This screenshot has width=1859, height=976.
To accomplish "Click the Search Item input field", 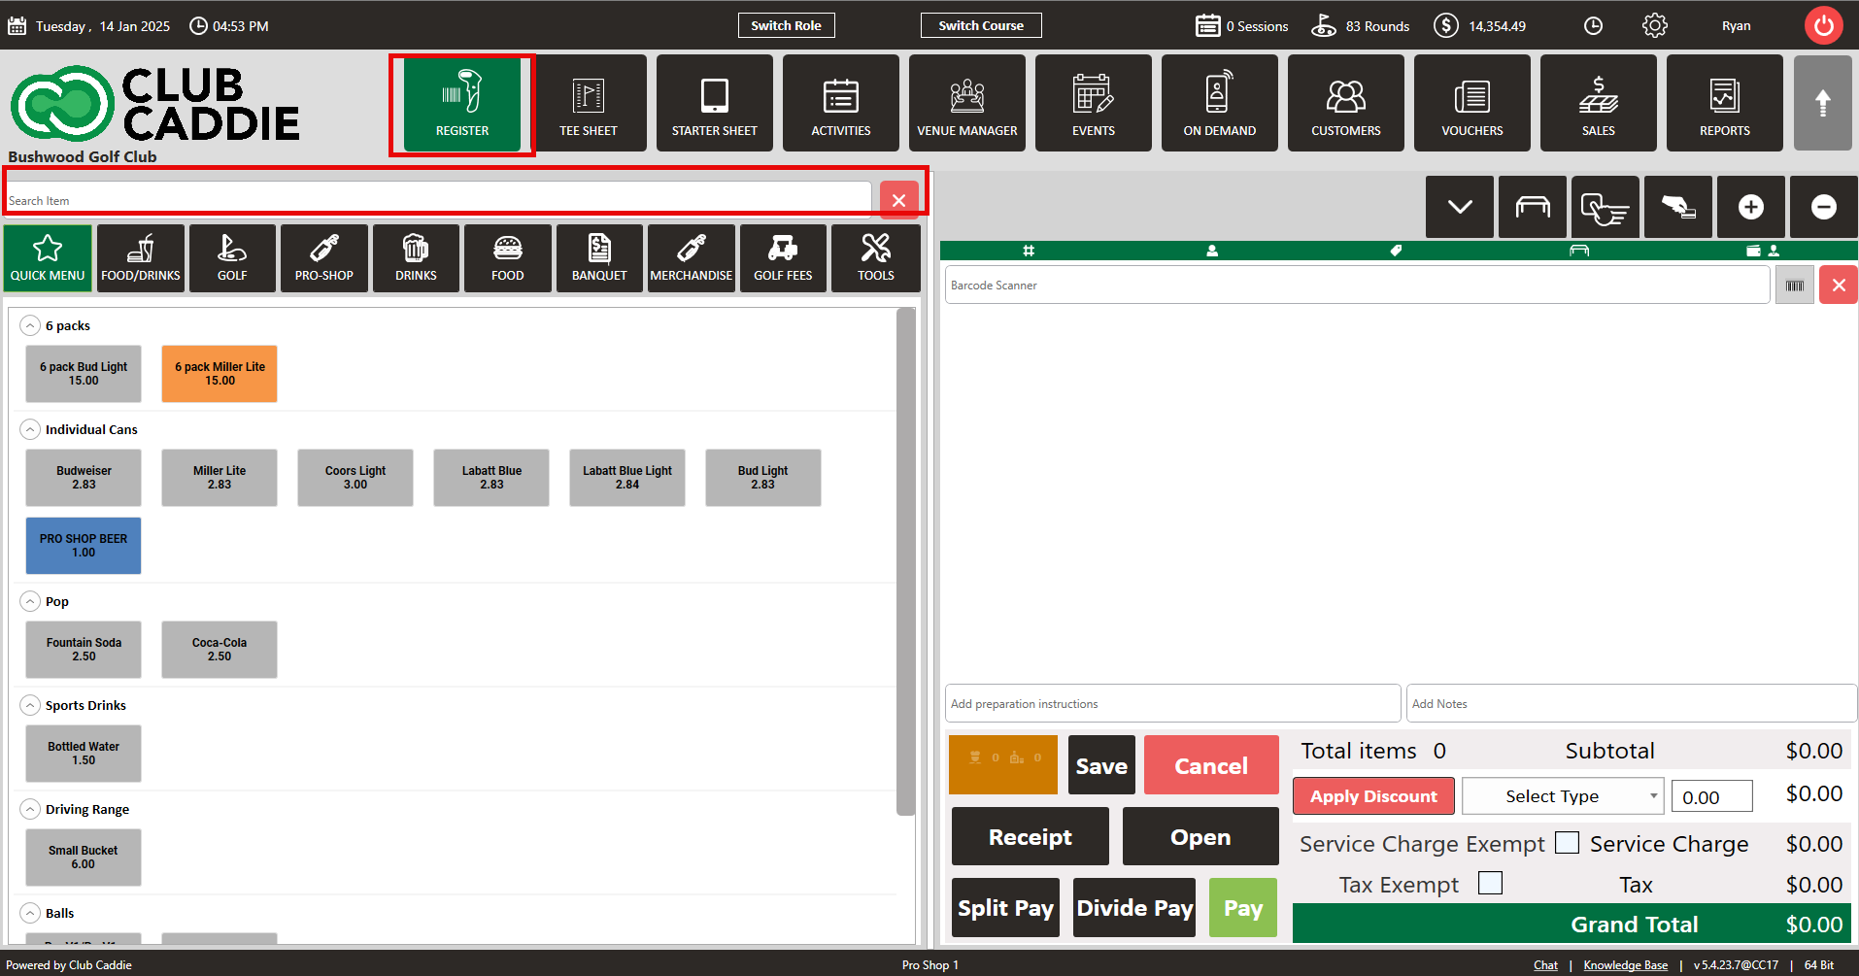I will click(438, 200).
